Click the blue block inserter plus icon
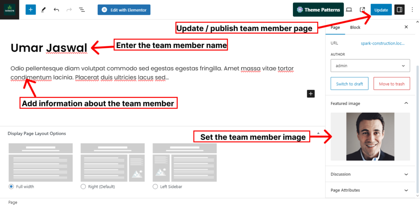 (x=31, y=10)
